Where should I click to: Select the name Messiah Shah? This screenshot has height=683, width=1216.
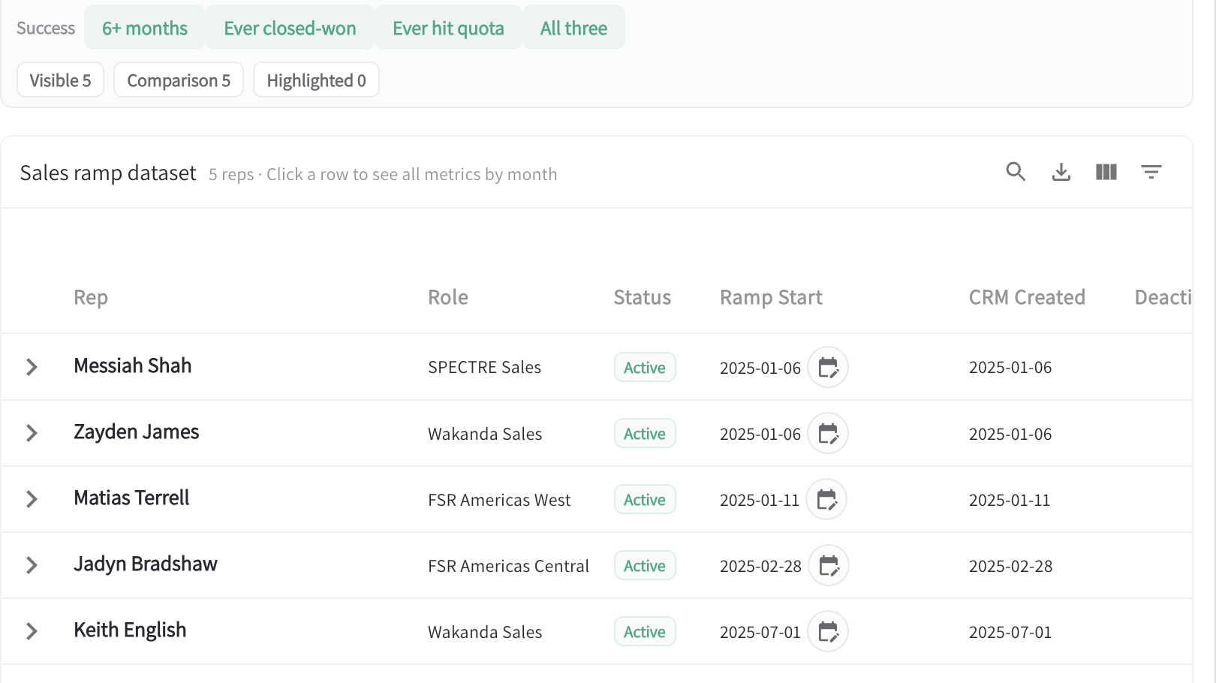click(x=133, y=366)
